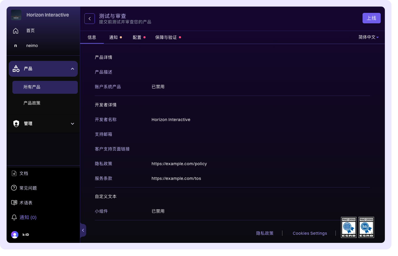Open Cookies Settings link
This screenshot has height=256, width=398.
coord(310,233)
